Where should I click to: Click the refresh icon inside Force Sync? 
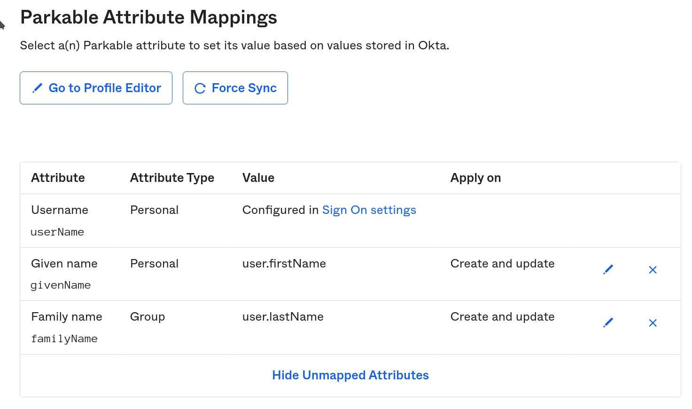[199, 87]
